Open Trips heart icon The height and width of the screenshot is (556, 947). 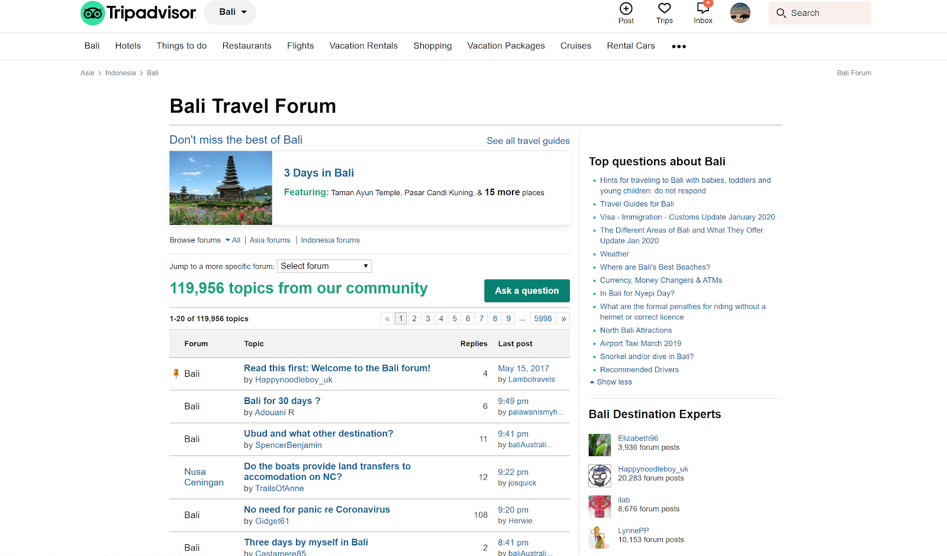pos(665,8)
